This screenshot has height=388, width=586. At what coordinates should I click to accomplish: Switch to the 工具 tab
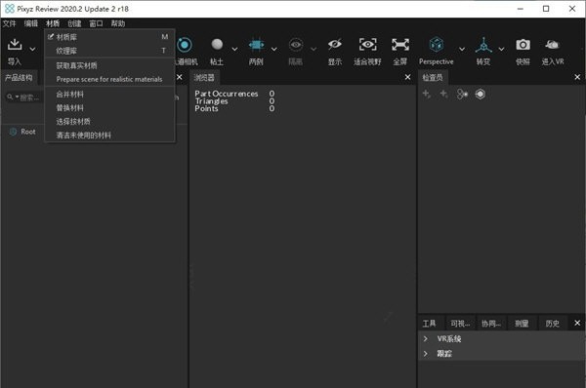tap(429, 324)
